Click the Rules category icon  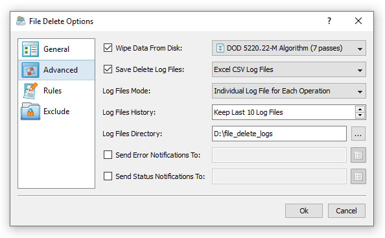pyautogui.click(x=30, y=91)
